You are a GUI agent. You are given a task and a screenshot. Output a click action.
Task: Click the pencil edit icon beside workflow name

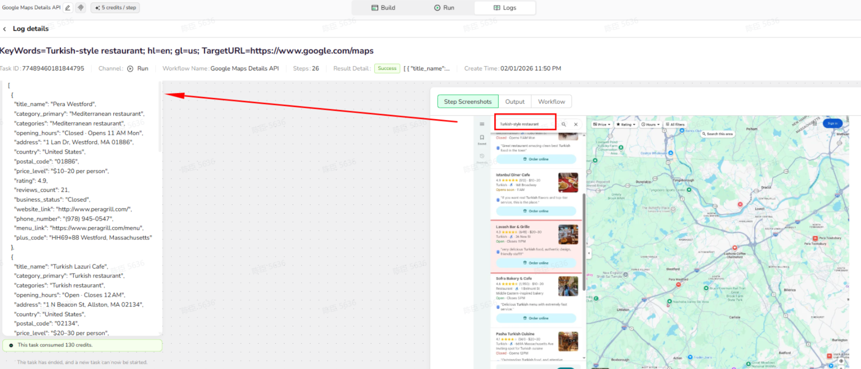coord(68,8)
